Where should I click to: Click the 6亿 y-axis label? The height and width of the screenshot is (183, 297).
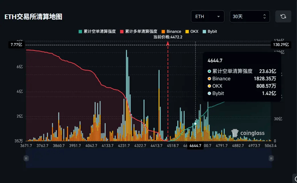20,67
